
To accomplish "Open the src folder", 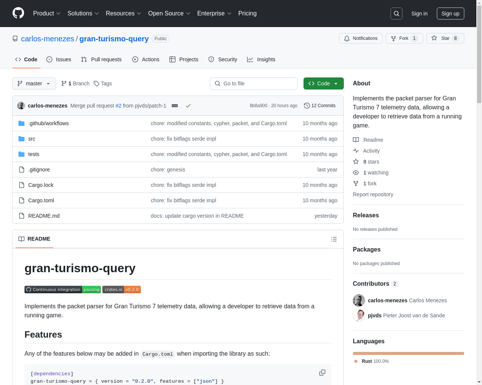I will point(32,139).
